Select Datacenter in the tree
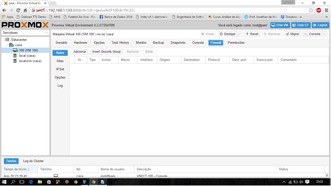Viewport: 331px width, 186px height. (x=19, y=40)
